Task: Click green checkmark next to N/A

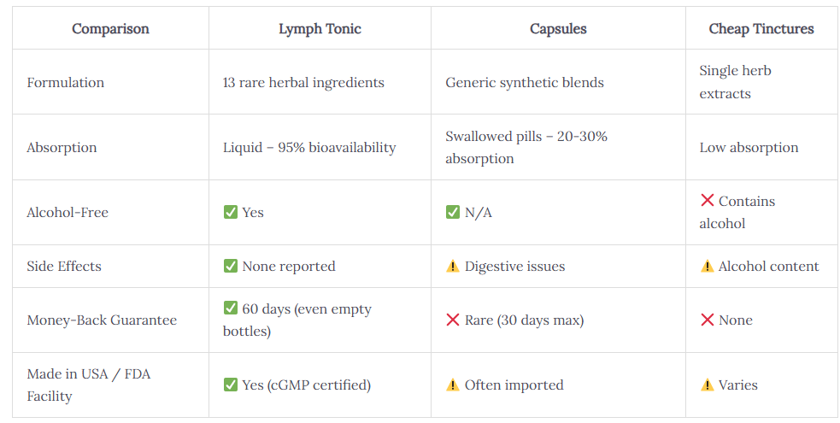Action: point(453,212)
